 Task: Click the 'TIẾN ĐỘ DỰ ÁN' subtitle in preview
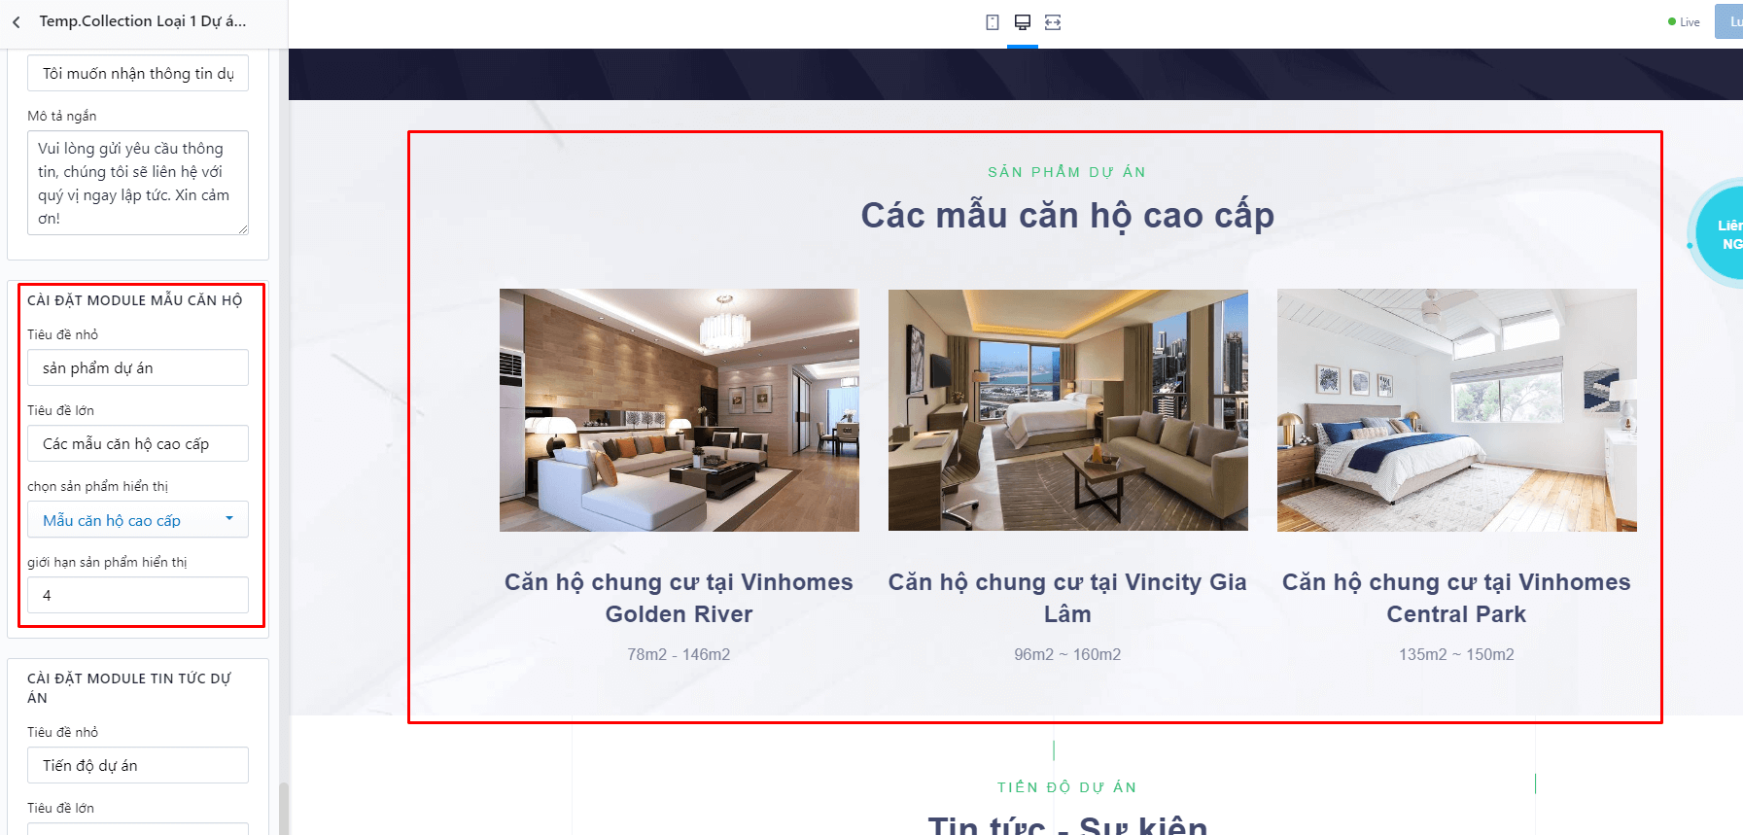coord(1067,787)
